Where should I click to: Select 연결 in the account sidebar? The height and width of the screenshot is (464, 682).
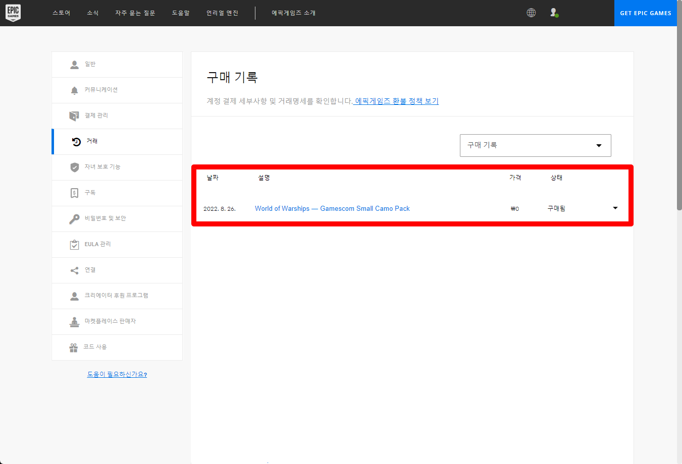pos(117,270)
